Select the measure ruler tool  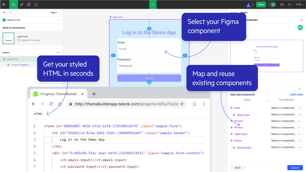pyautogui.click(x=21, y=4)
